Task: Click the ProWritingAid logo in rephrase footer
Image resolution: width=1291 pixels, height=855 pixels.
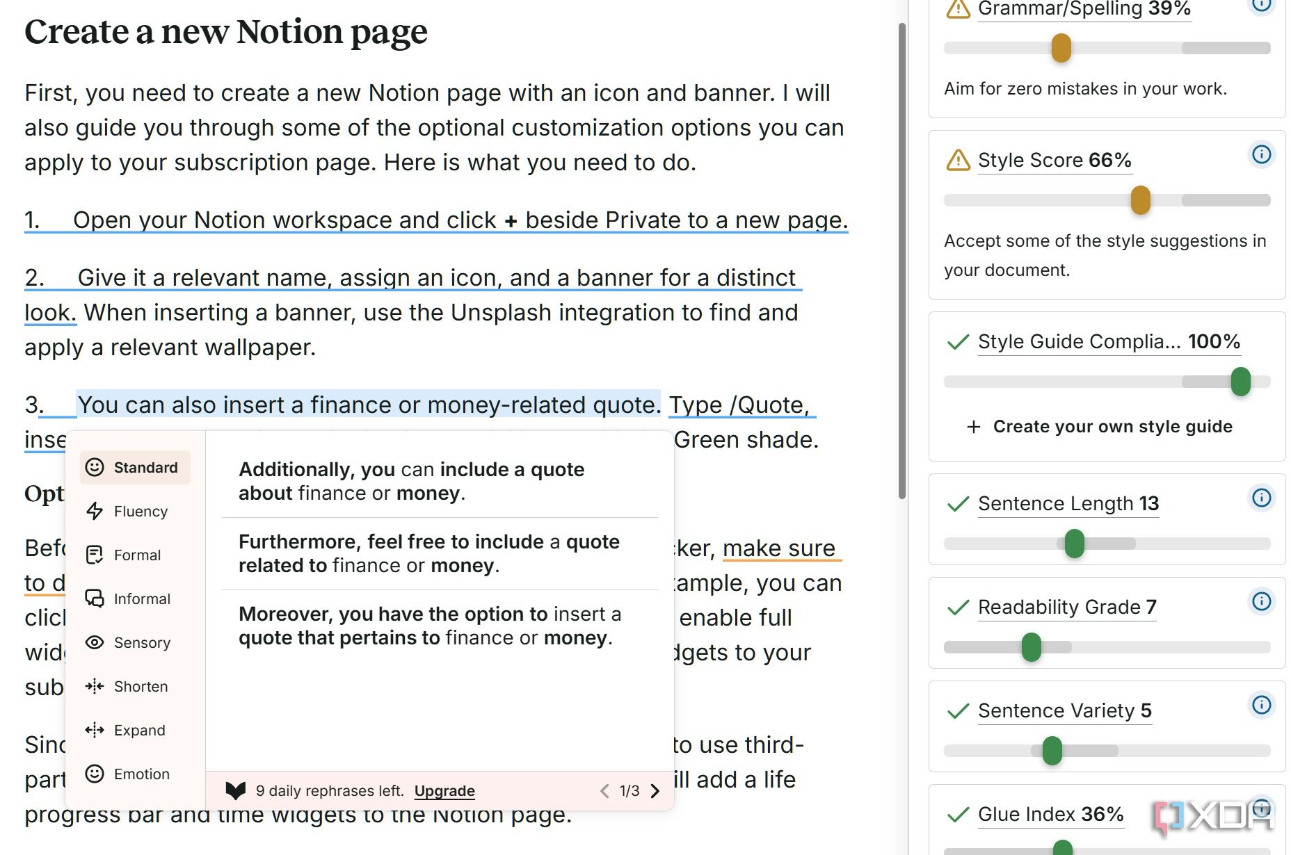Action: pyautogui.click(x=236, y=790)
